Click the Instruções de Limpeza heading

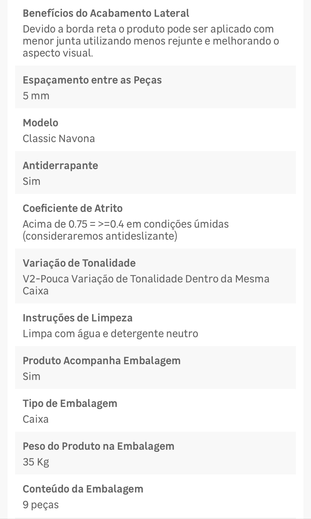coord(78,318)
